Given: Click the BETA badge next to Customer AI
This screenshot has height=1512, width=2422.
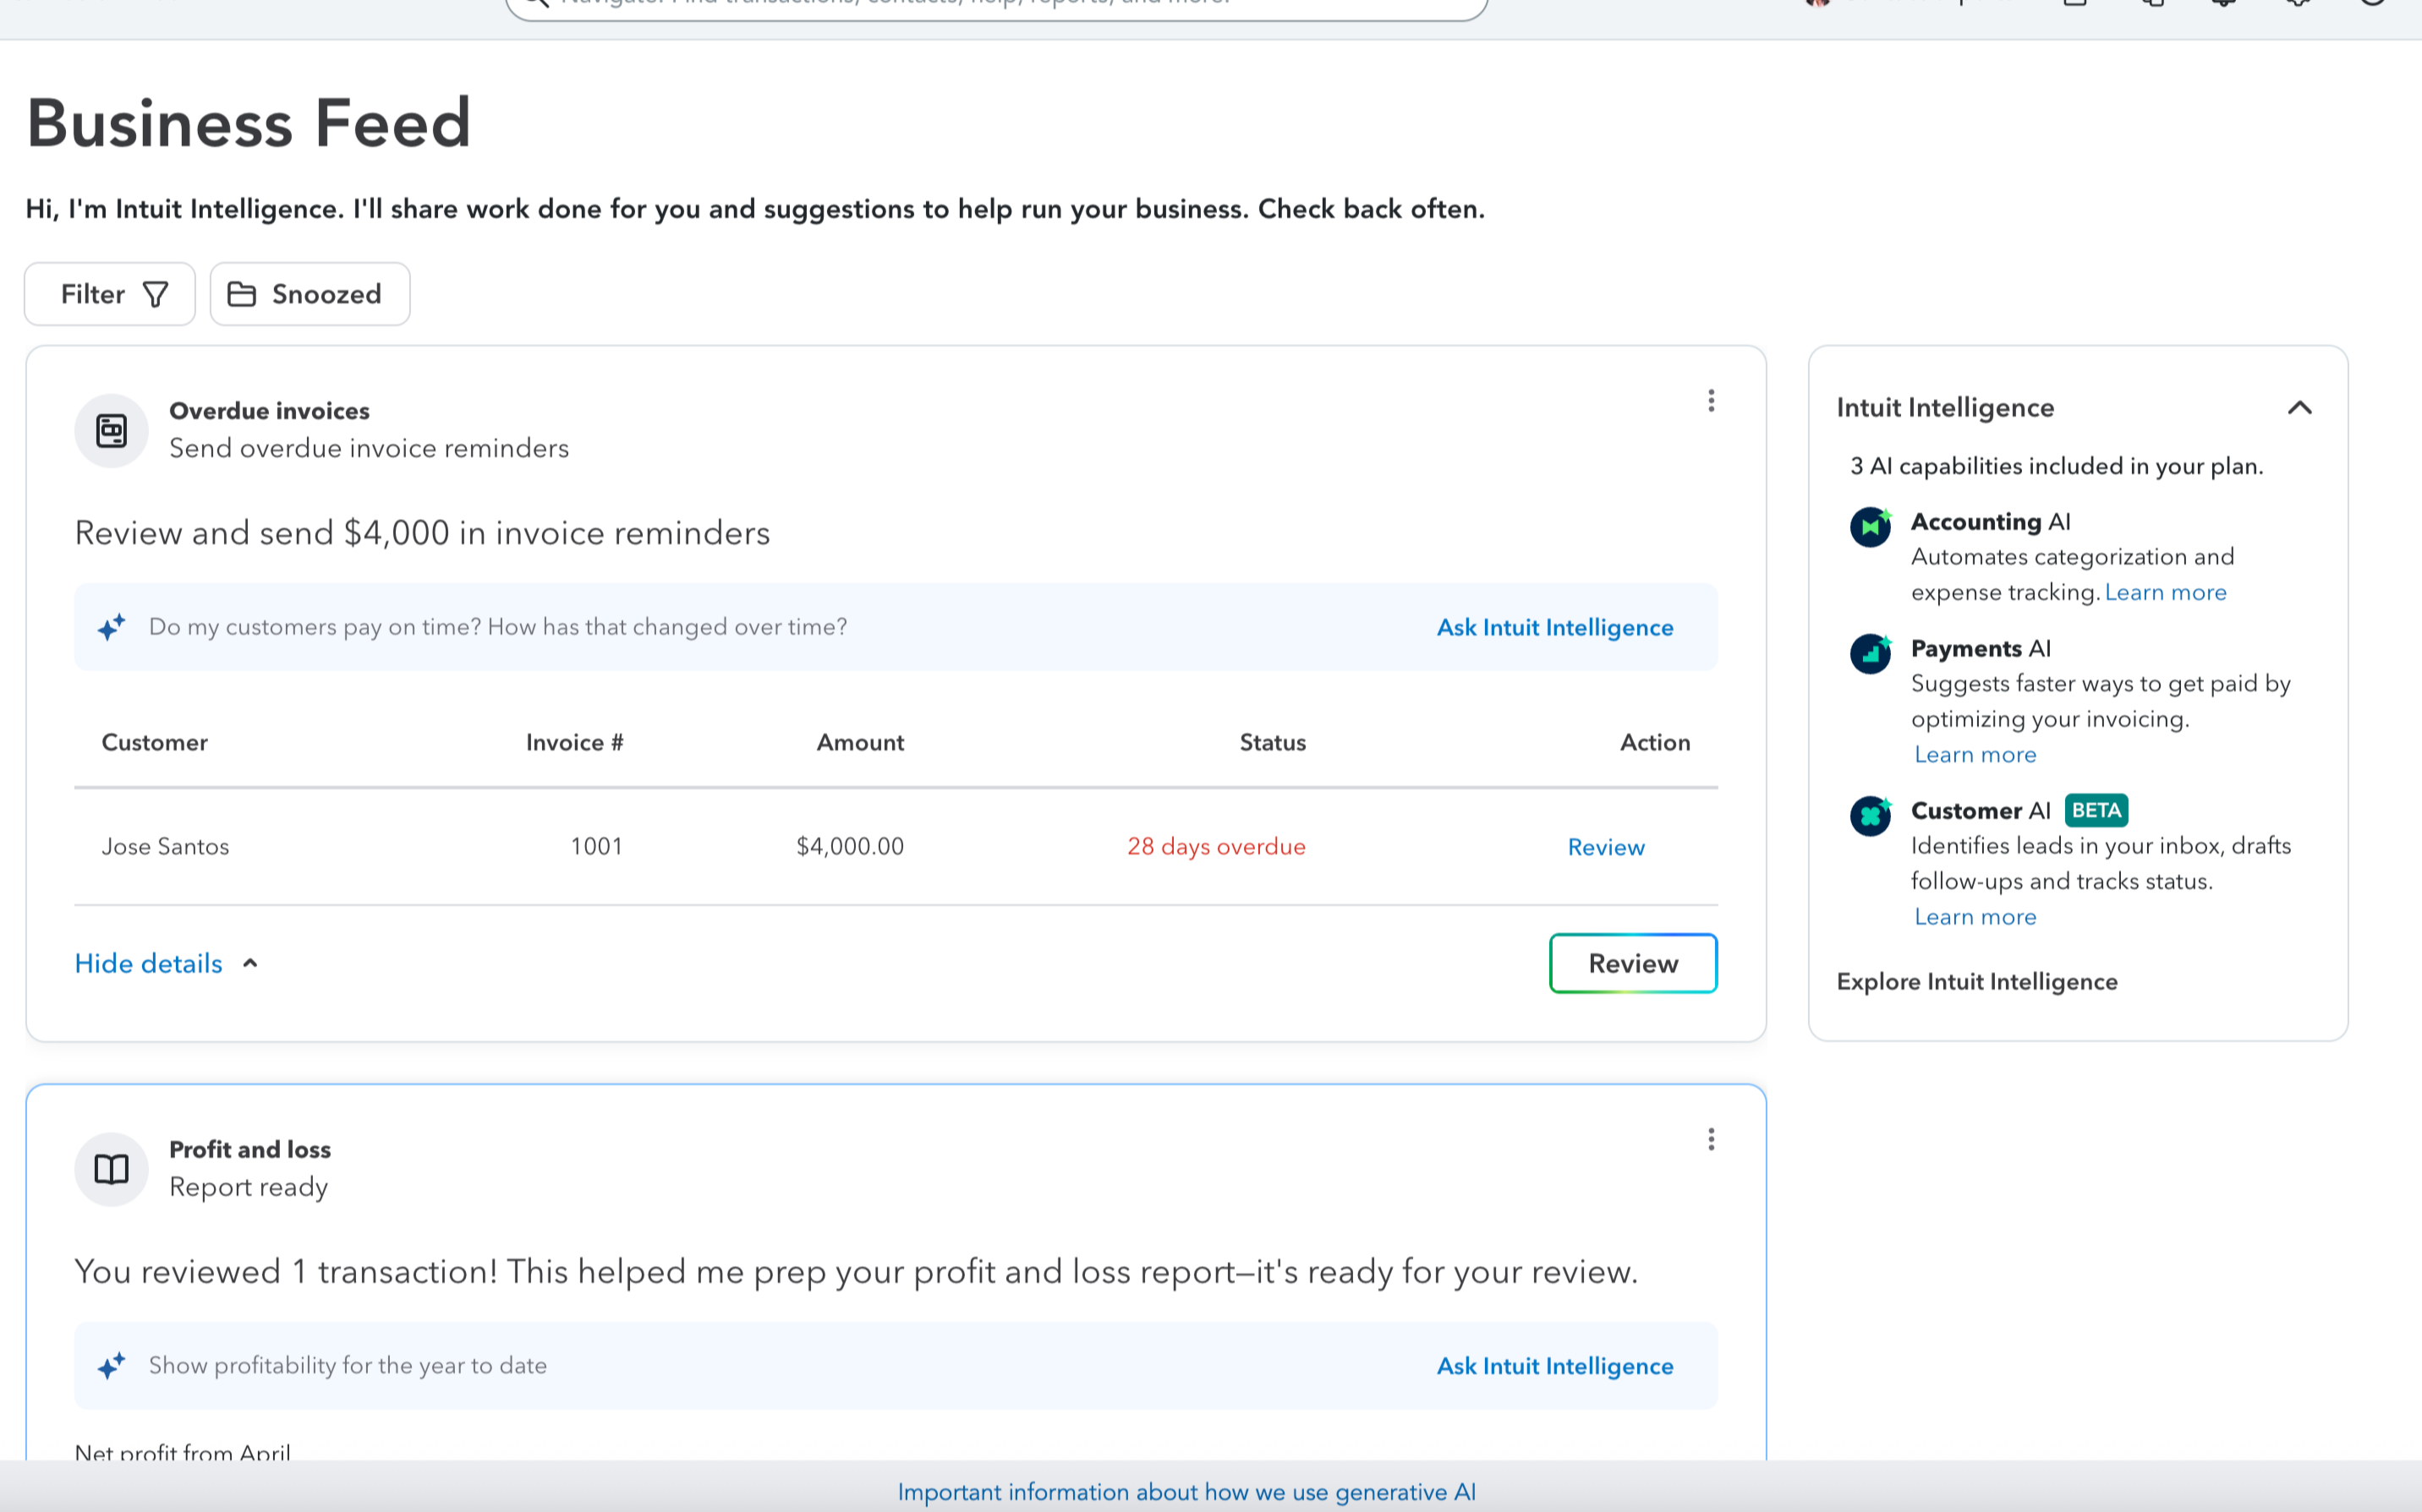Looking at the screenshot, I should (2096, 810).
